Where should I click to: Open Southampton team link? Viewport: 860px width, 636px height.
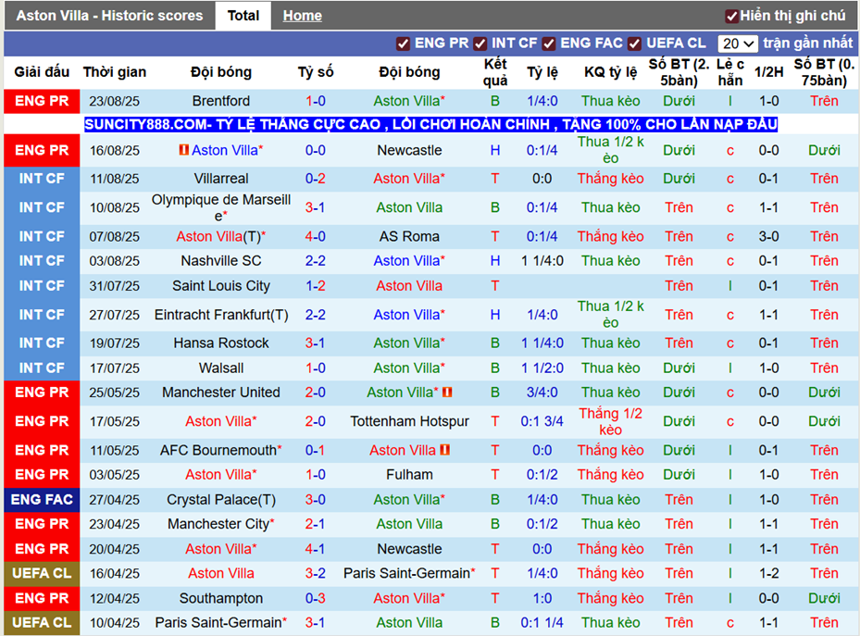221,599
